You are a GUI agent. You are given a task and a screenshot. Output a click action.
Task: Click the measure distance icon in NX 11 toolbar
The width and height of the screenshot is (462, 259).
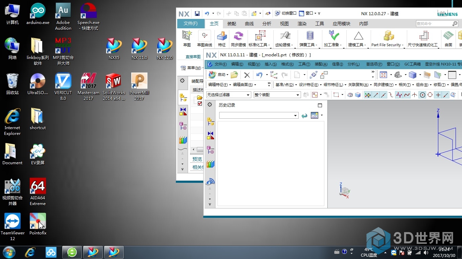click(x=314, y=75)
